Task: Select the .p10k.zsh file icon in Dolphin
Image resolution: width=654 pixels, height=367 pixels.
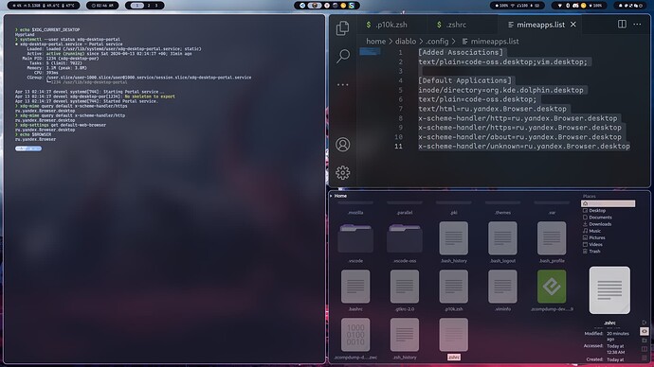Action: click(x=453, y=287)
